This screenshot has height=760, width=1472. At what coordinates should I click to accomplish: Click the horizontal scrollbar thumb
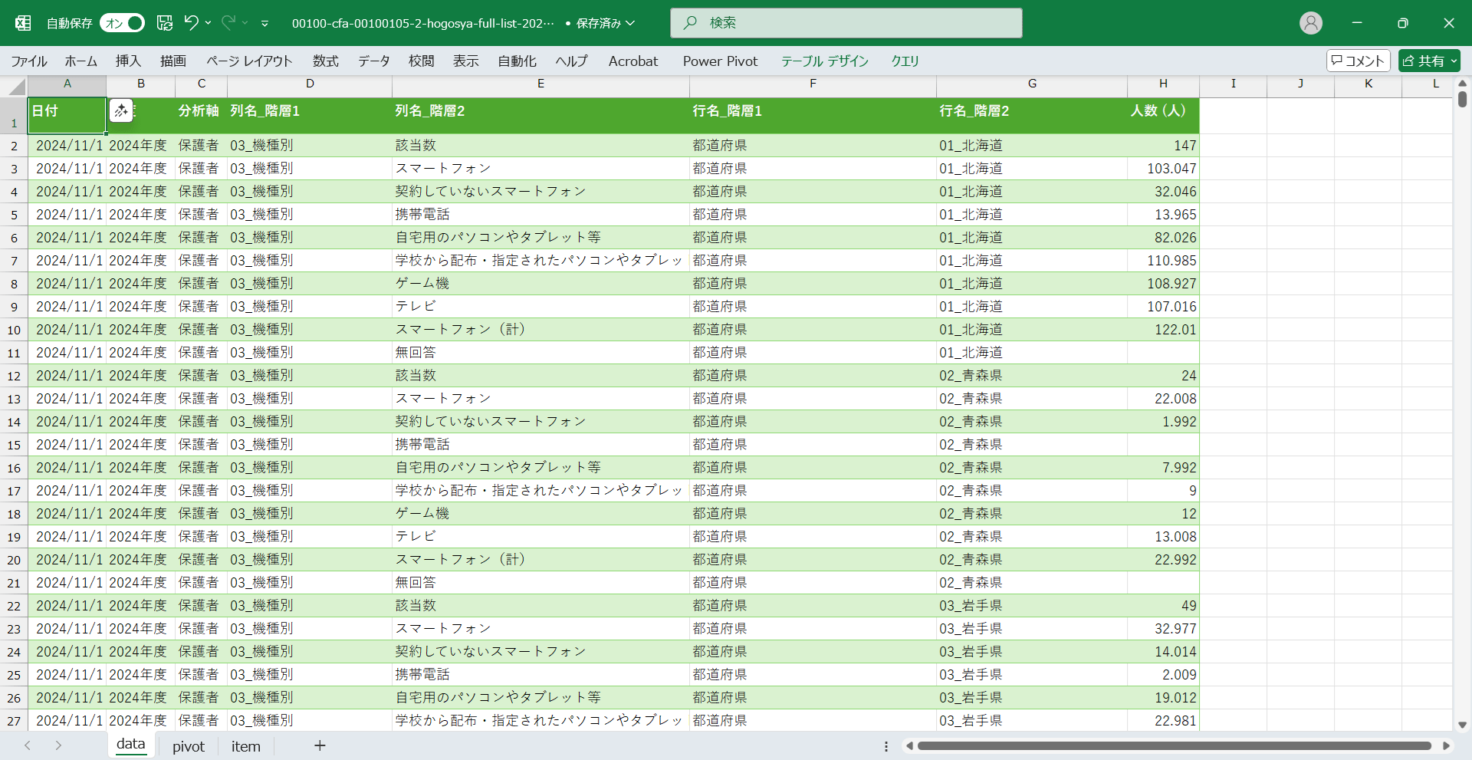click(1173, 745)
